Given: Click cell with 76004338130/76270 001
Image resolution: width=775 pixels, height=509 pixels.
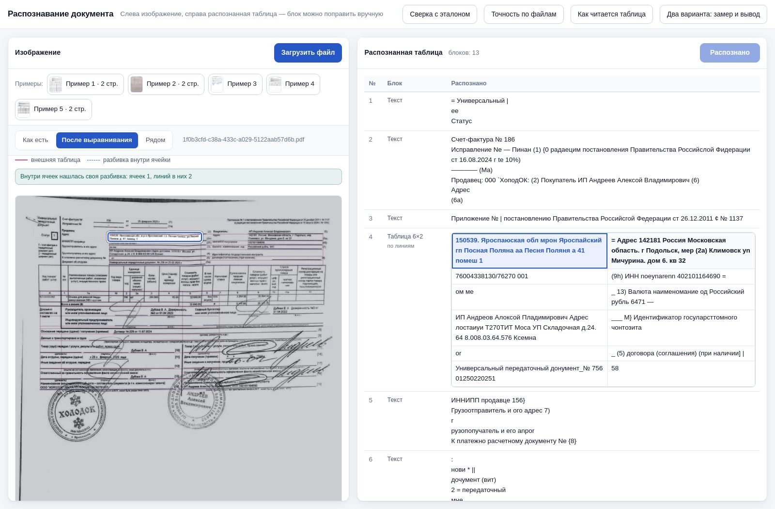Looking at the screenshot, I should [x=529, y=276].
